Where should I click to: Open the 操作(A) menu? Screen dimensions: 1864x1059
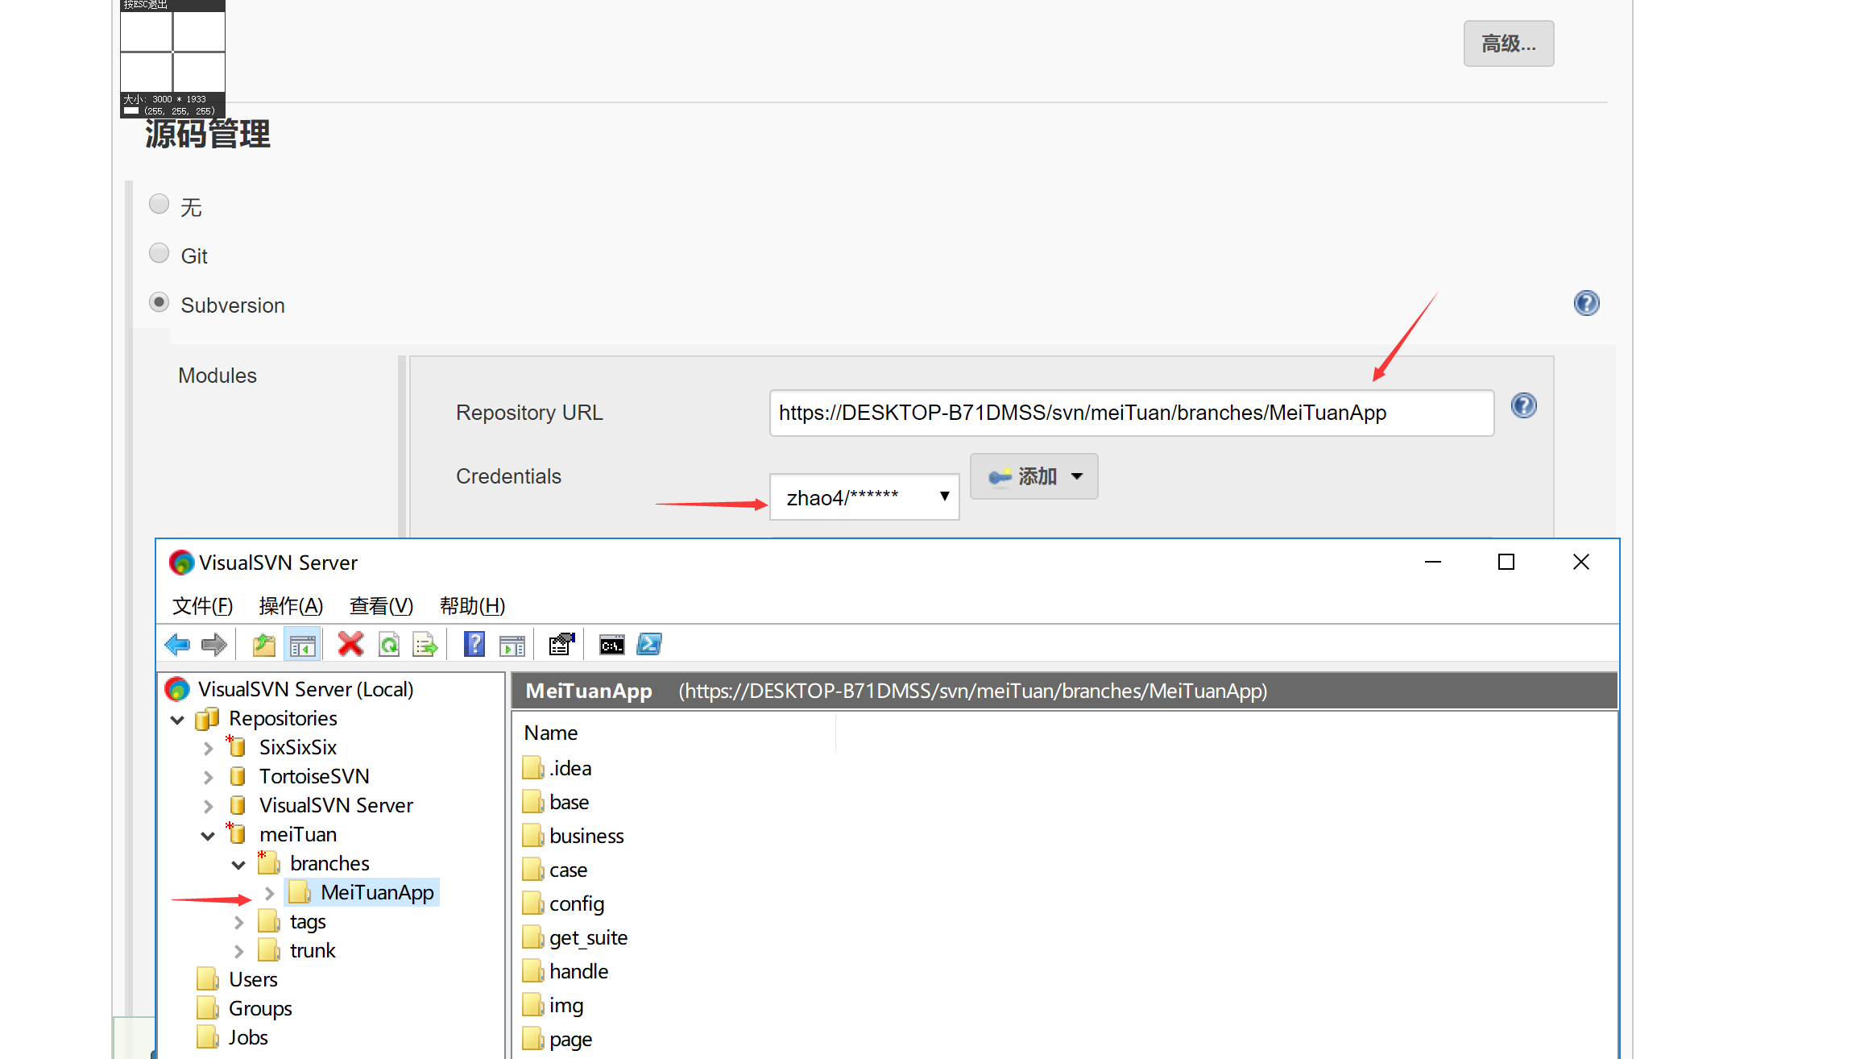point(292,605)
